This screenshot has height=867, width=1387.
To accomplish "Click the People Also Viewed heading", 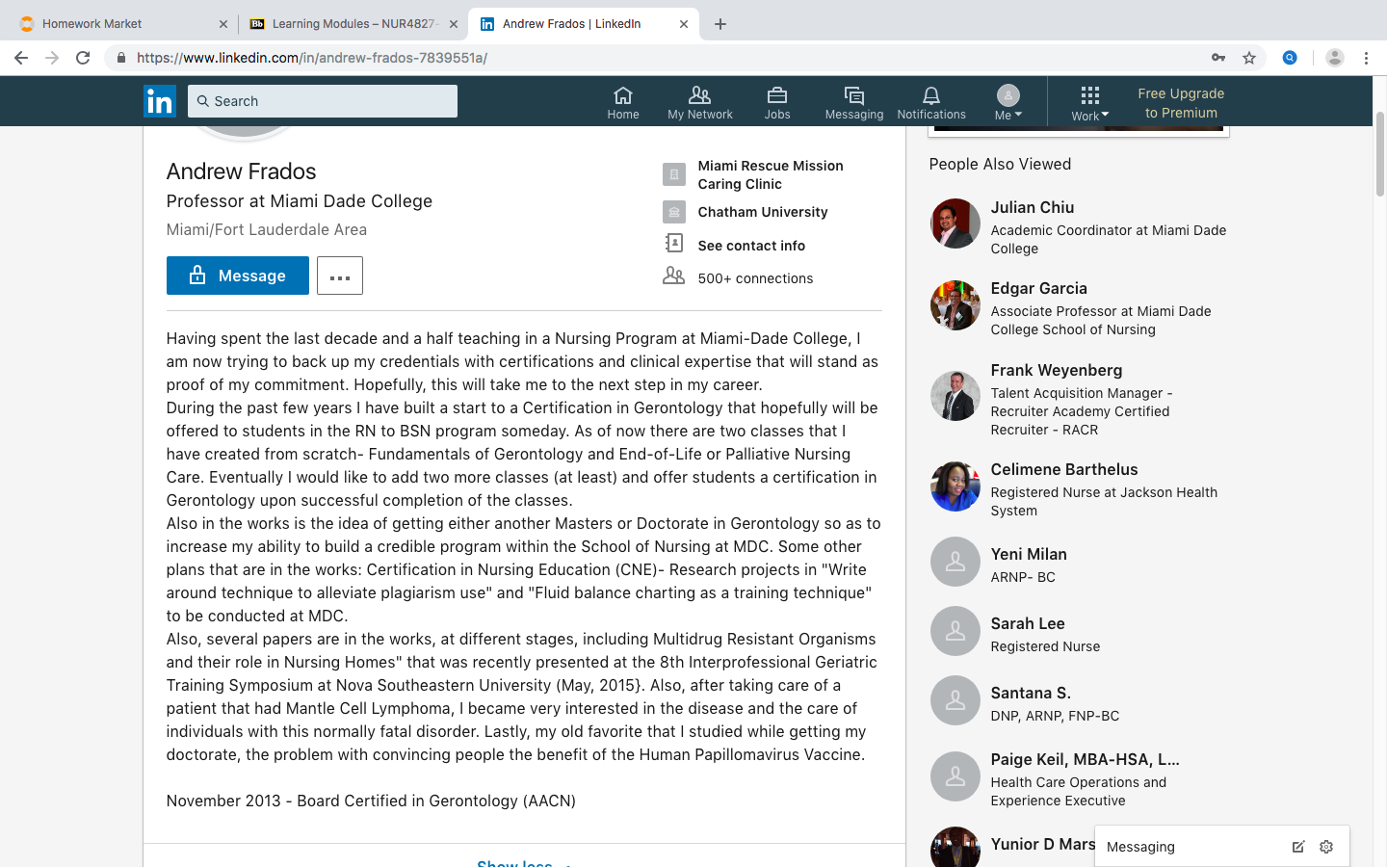I will (1000, 164).
